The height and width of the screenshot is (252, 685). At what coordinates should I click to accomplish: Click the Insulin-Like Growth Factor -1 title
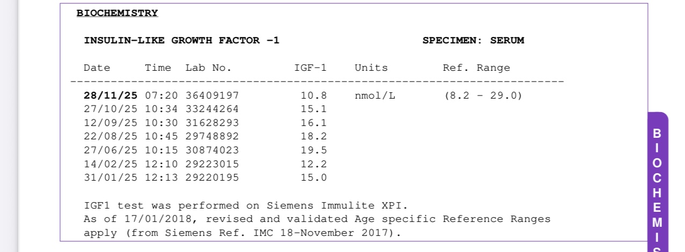point(182,40)
